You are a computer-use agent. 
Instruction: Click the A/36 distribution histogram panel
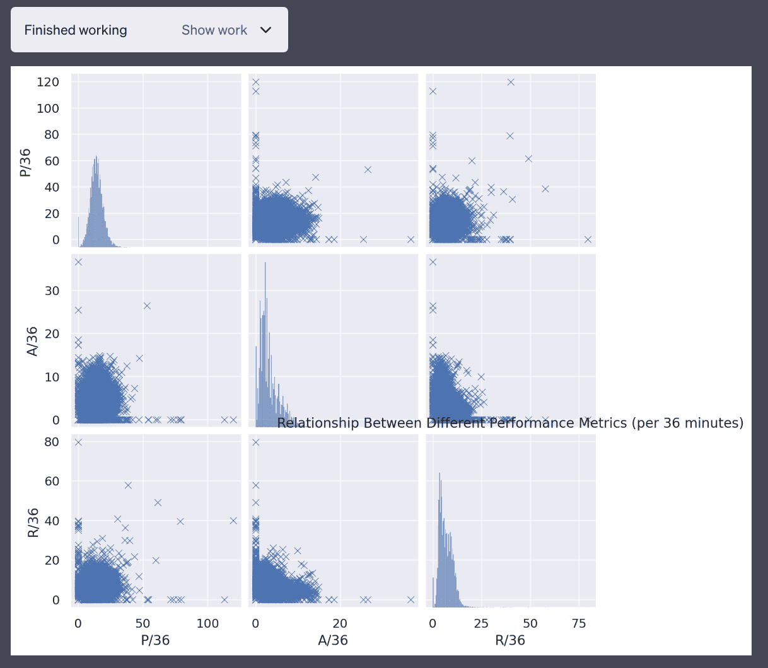[x=334, y=340]
